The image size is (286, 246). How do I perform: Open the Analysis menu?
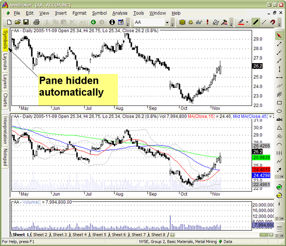120,13
